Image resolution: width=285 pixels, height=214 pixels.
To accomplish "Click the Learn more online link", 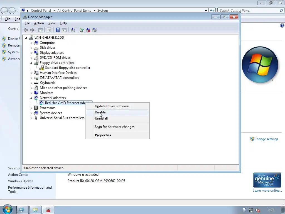I will pyautogui.click(x=267, y=191).
